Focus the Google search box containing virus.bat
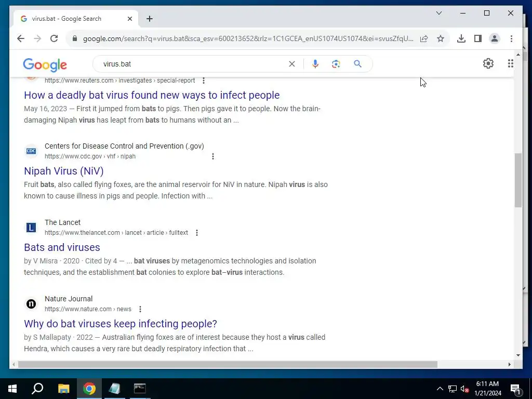532x399 pixels. point(193,64)
